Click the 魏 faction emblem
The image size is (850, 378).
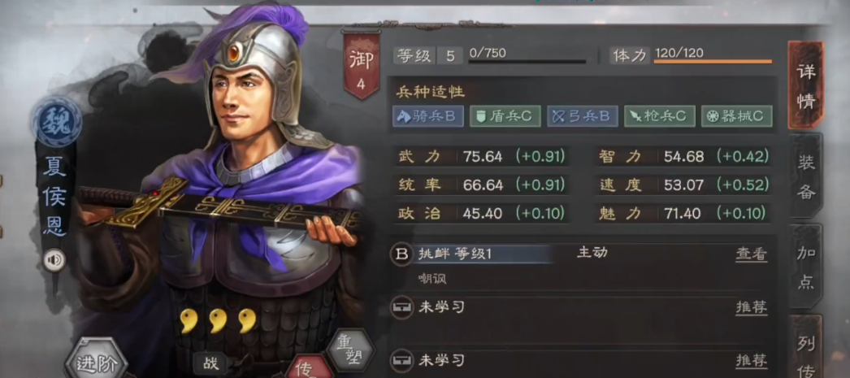coord(56,121)
